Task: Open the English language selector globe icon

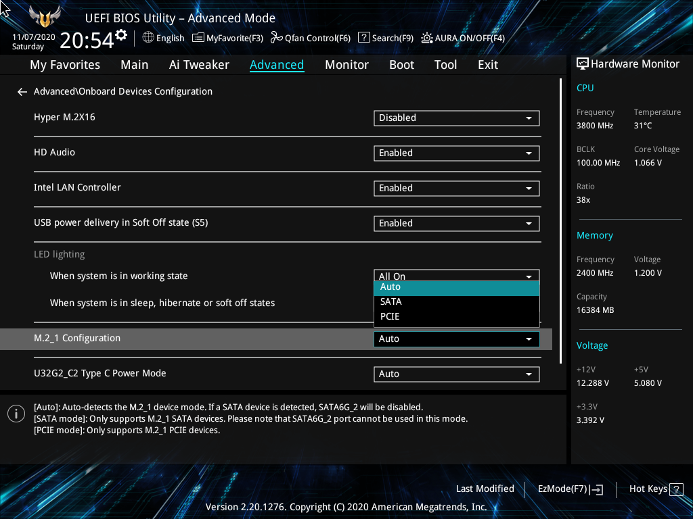Action: click(148, 38)
